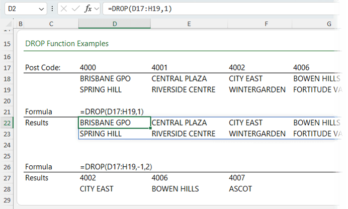The height and width of the screenshot is (209, 348).
Task: Click the fill handle of the active cell
Action: 150,128
